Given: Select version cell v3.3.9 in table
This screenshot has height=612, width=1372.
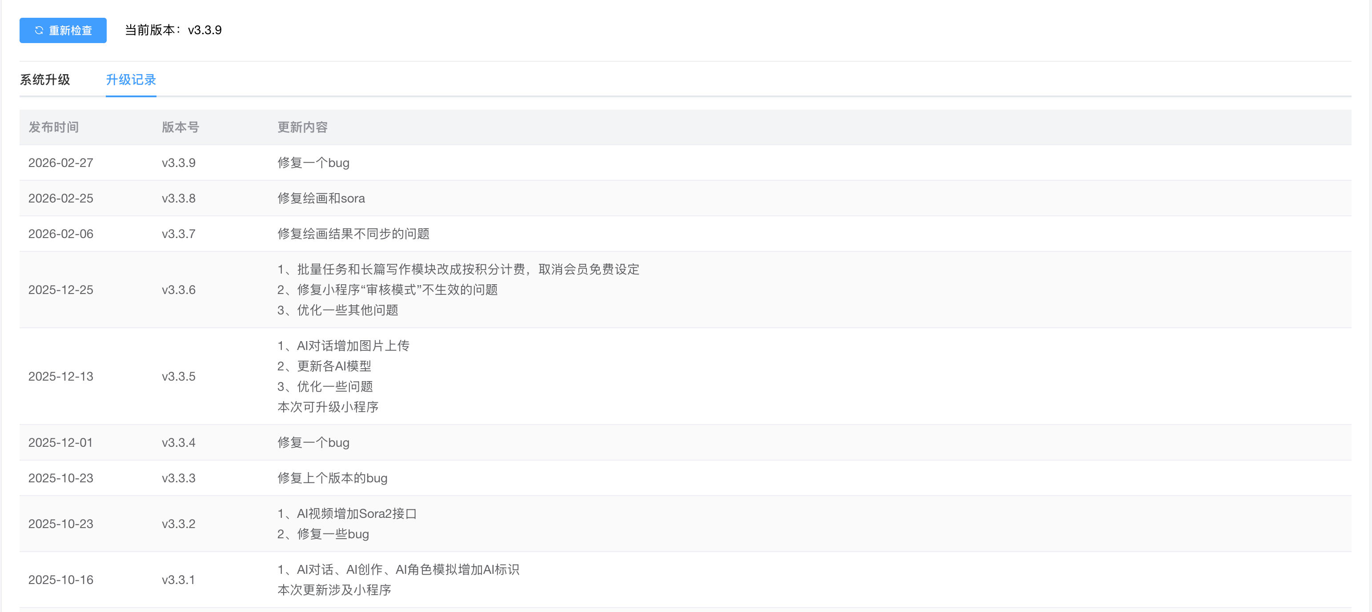Looking at the screenshot, I should click(x=178, y=163).
